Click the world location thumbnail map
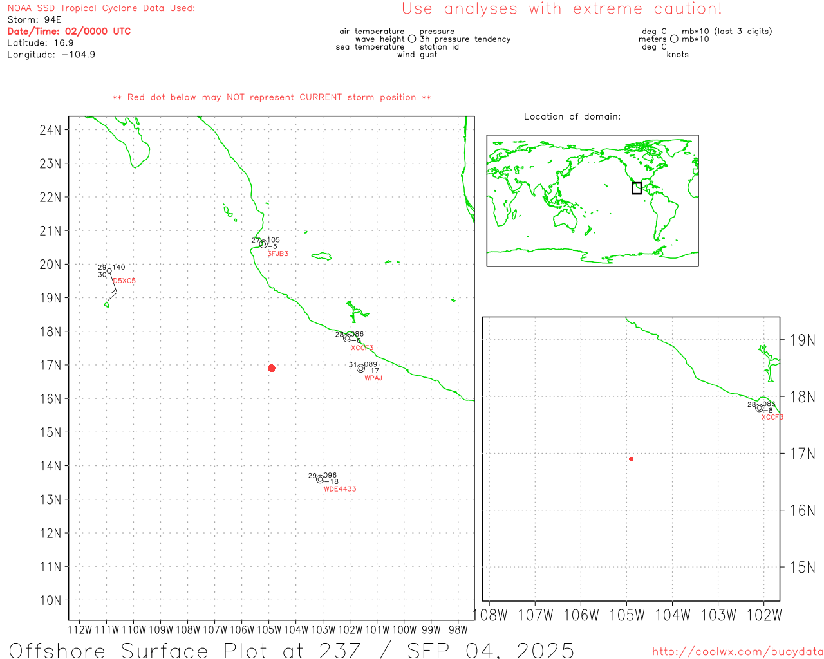 [x=592, y=200]
